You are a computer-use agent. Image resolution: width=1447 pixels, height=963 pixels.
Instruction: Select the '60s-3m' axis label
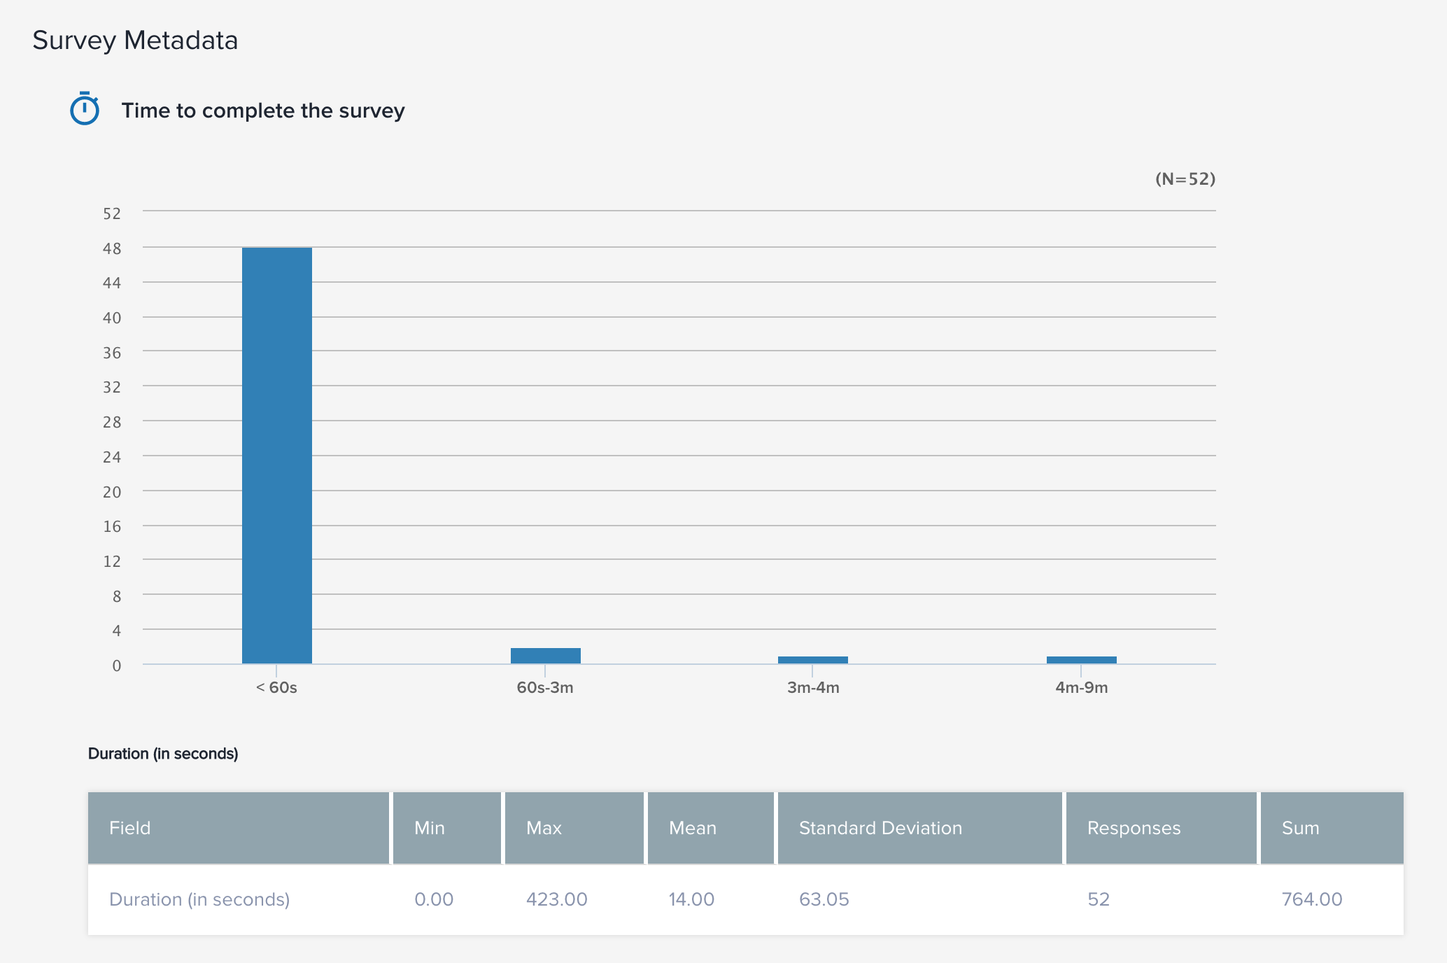pyautogui.click(x=545, y=687)
